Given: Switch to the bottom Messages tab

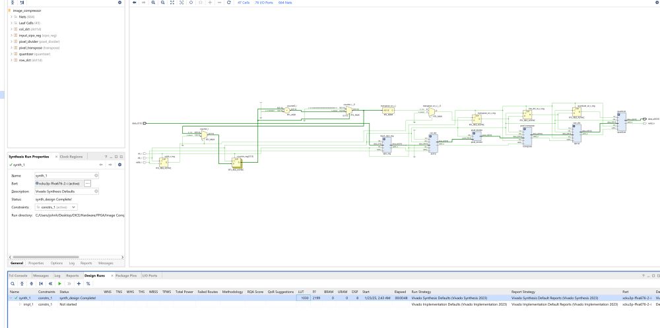Looking at the screenshot, I should [41, 275].
